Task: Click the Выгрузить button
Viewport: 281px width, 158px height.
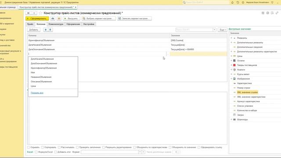Action: [x=71, y=18]
